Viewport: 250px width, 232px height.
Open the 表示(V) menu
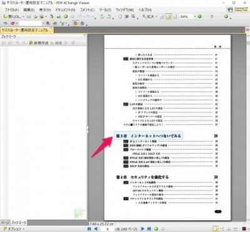click(45, 10)
